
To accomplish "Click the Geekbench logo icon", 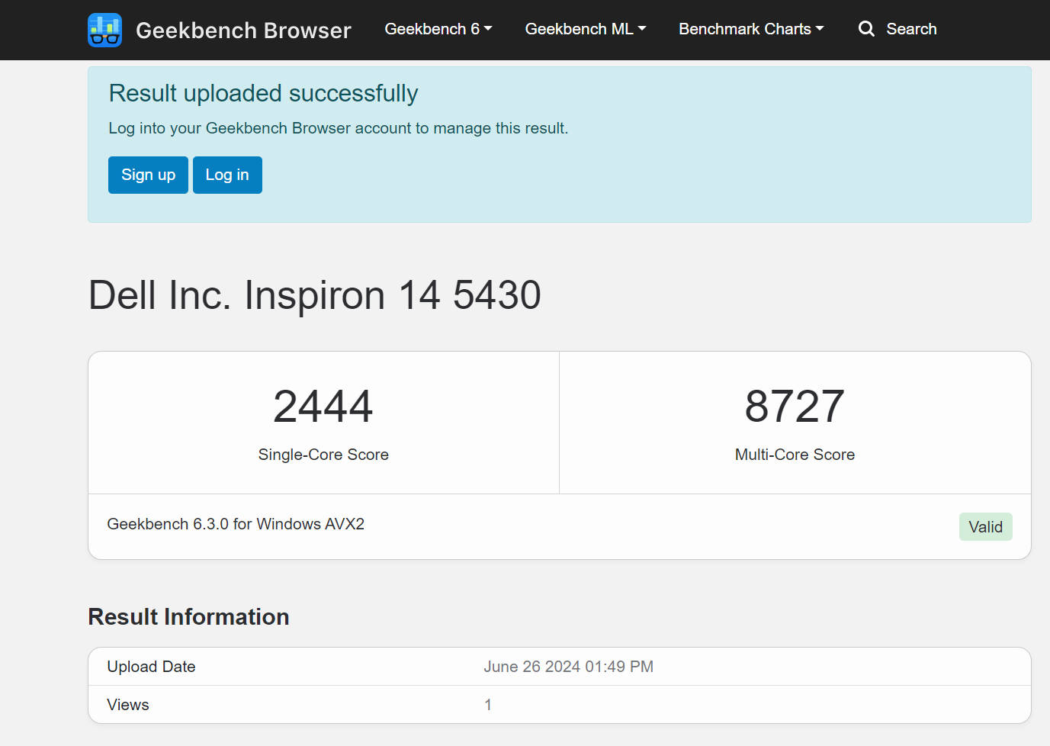I will 104,30.
